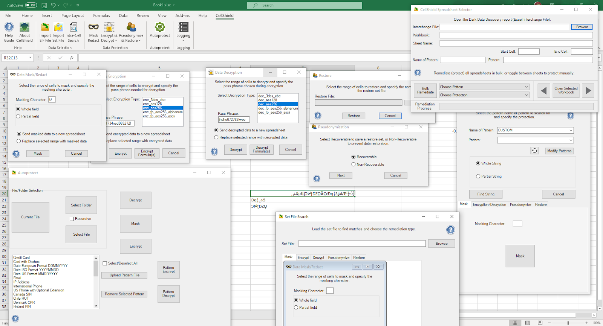The height and width of the screenshot is (326, 603).
Task: Click the About CellShield ribbon icon
Action: point(24,32)
